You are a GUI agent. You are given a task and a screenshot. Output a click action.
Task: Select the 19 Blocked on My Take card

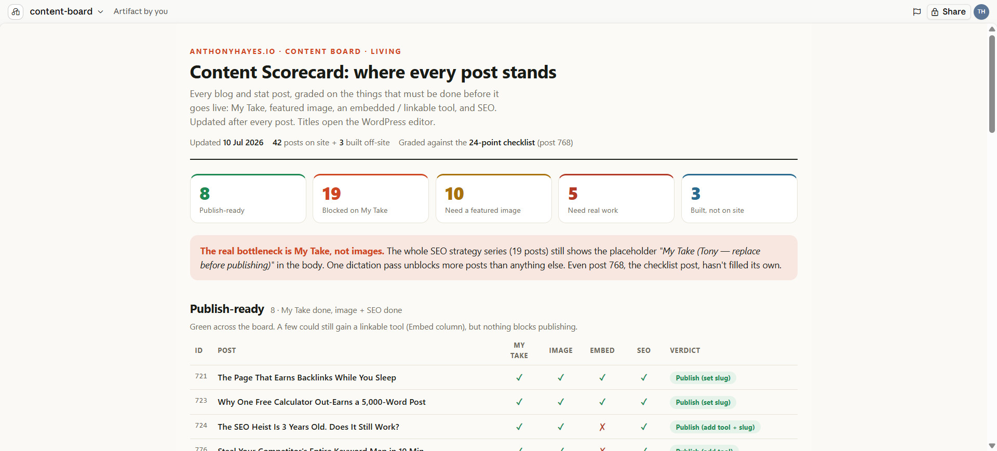pyautogui.click(x=371, y=199)
